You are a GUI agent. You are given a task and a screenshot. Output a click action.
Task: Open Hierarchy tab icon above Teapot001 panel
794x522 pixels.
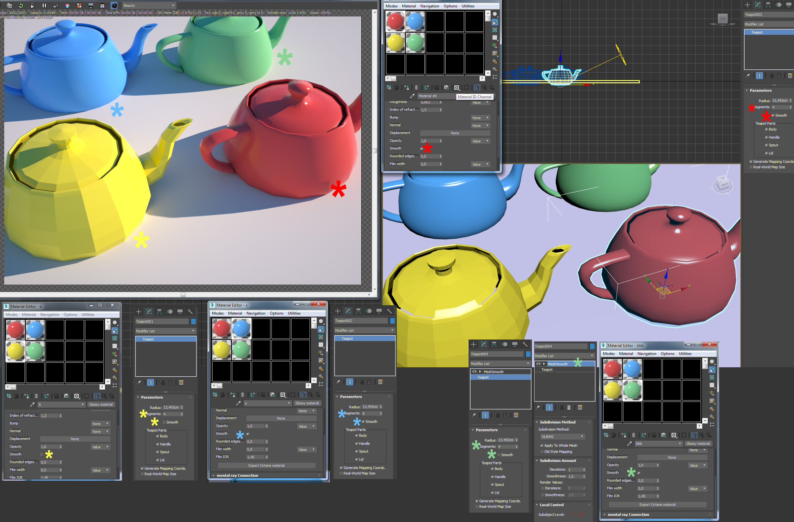(x=159, y=311)
